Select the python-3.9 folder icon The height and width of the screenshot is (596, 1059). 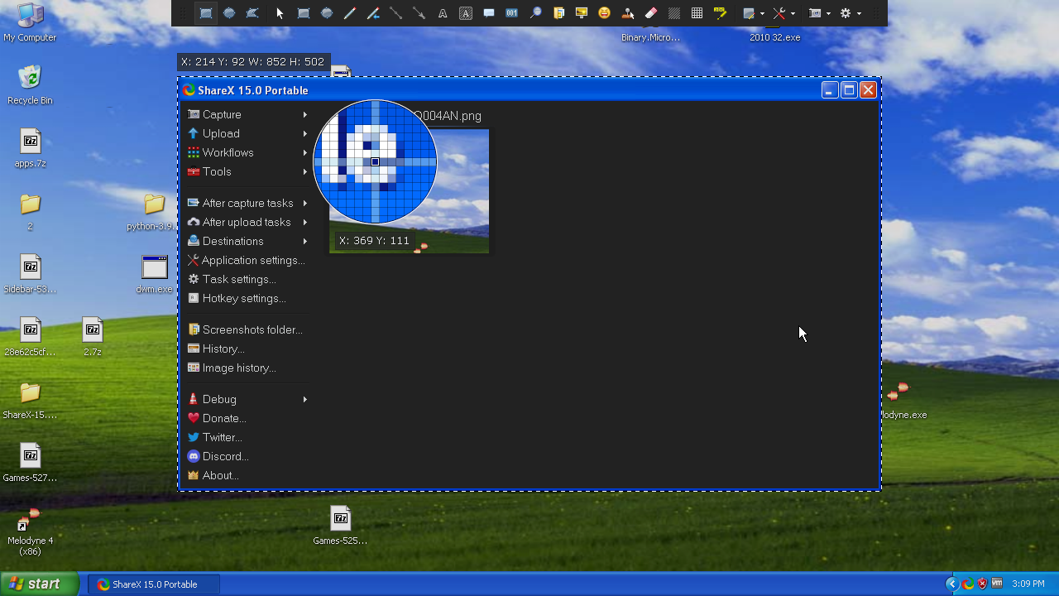coord(154,212)
